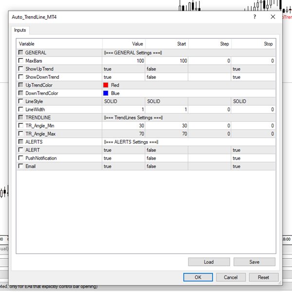Viewport: 292px width, 292px height.
Task: Tick the PushNotification checkbox
Action: [x=20, y=158]
